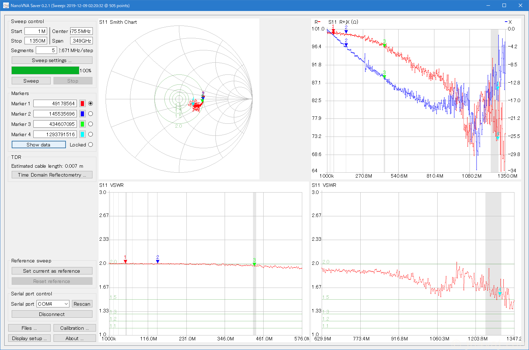Close the NanoVNA Saver window

[x=520, y=6]
